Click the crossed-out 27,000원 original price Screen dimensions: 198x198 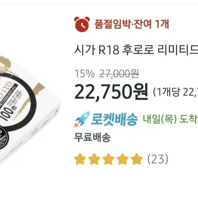click(x=119, y=74)
